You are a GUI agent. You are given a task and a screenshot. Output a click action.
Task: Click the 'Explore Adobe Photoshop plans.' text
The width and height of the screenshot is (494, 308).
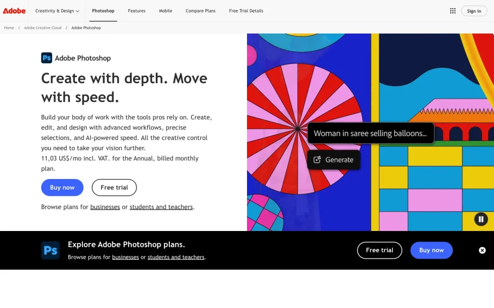tap(126, 244)
